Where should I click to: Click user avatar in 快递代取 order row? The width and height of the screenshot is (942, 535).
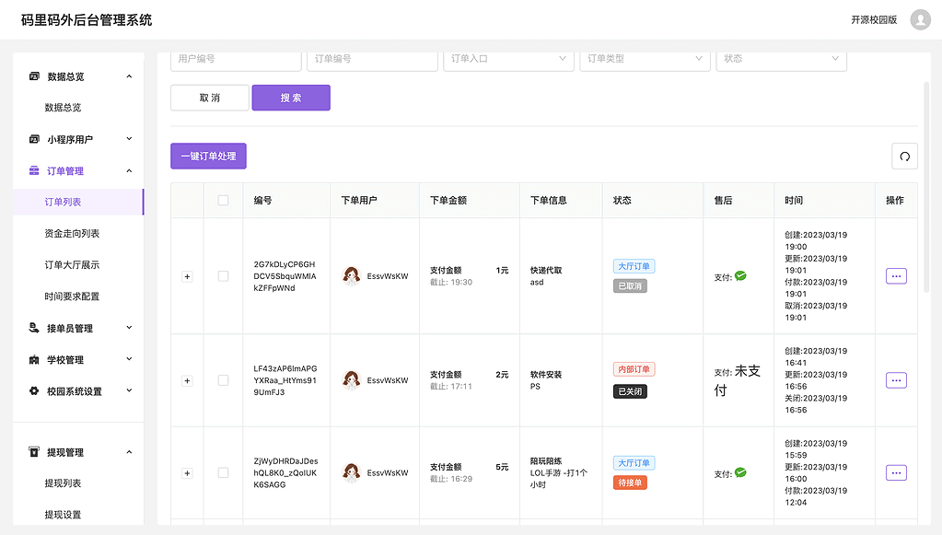tap(352, 276)
